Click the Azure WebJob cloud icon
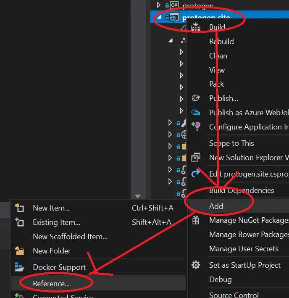The image size is (289, 298). 196,112
